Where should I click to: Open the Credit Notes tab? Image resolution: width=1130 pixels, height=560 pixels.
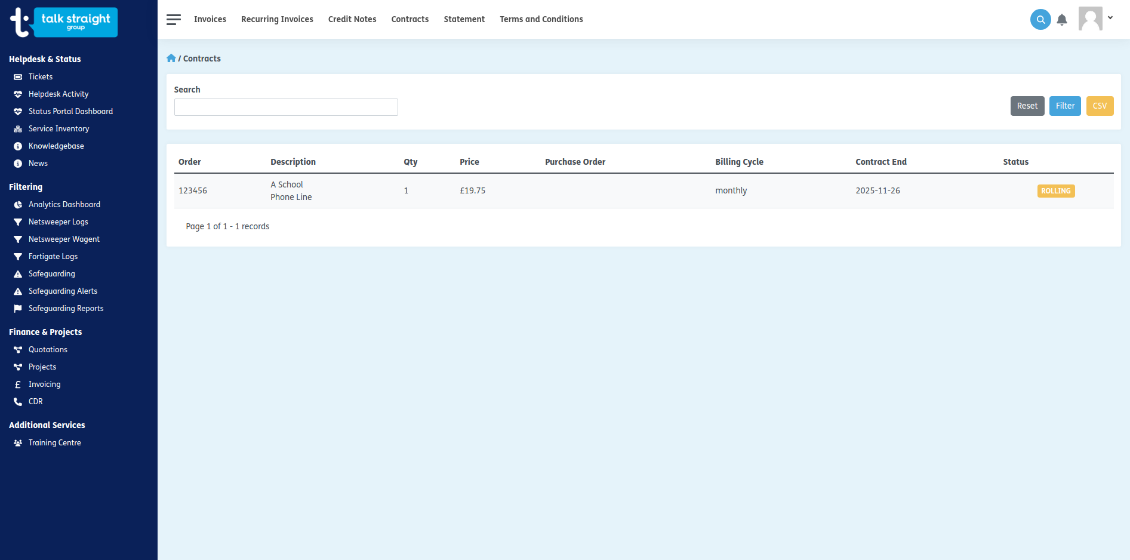click(x=352, y=19)
